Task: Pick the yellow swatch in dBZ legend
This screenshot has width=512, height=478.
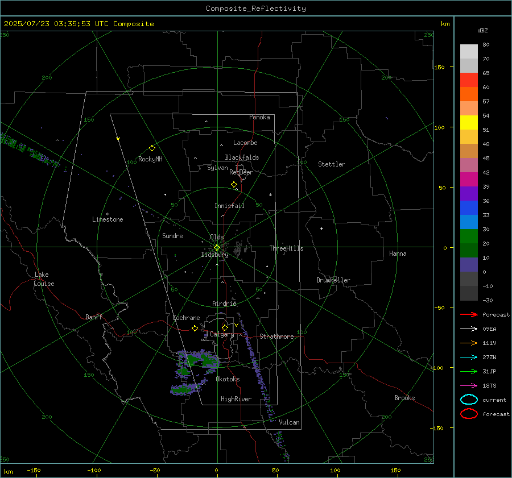Action: 469,122
